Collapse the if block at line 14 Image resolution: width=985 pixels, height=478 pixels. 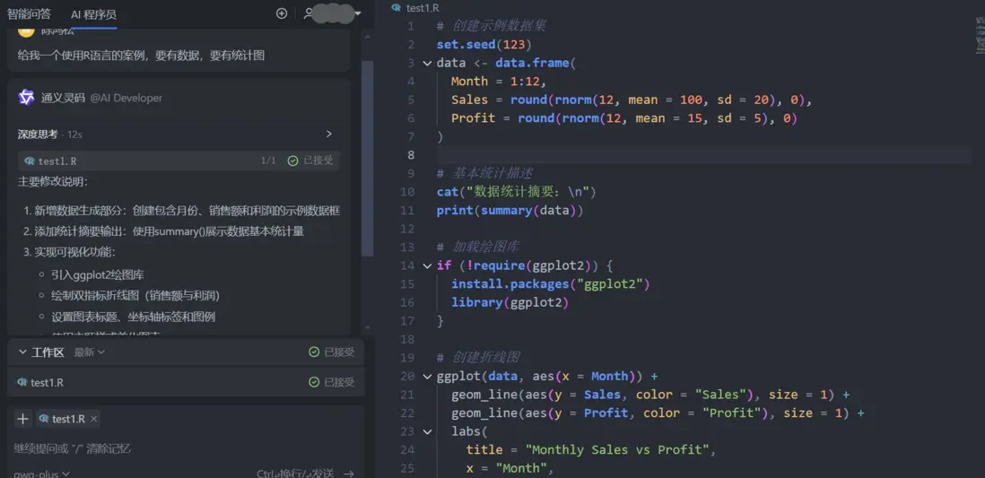point(427,265)
